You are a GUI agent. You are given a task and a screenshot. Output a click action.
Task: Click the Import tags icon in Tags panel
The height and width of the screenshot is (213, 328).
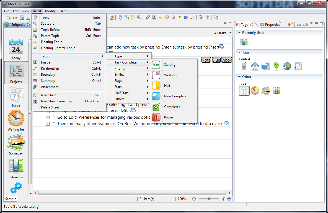(299, 24)
